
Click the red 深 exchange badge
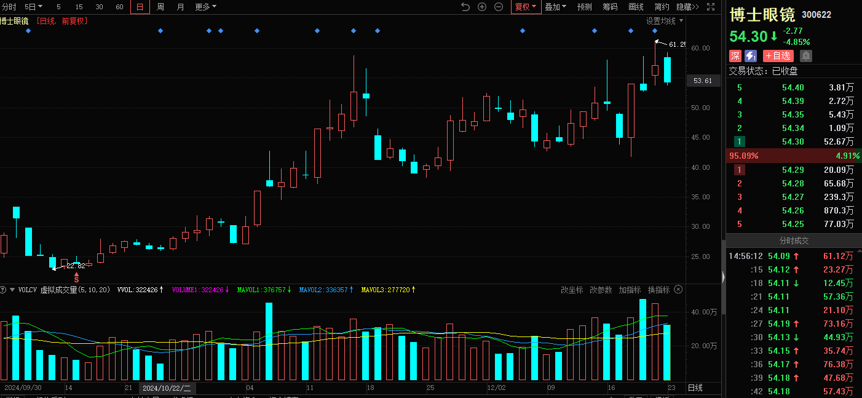coord(735,56)
